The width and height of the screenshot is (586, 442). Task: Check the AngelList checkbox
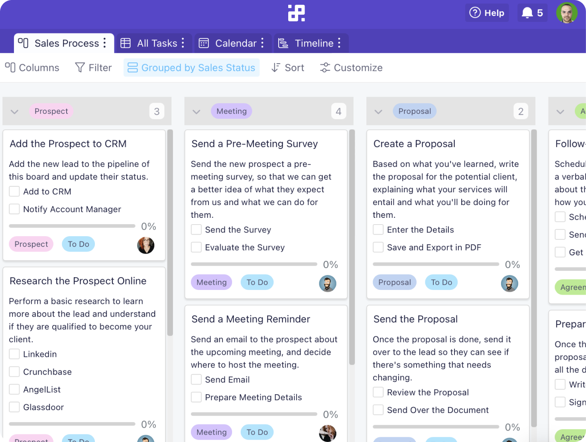coord(14,389)
